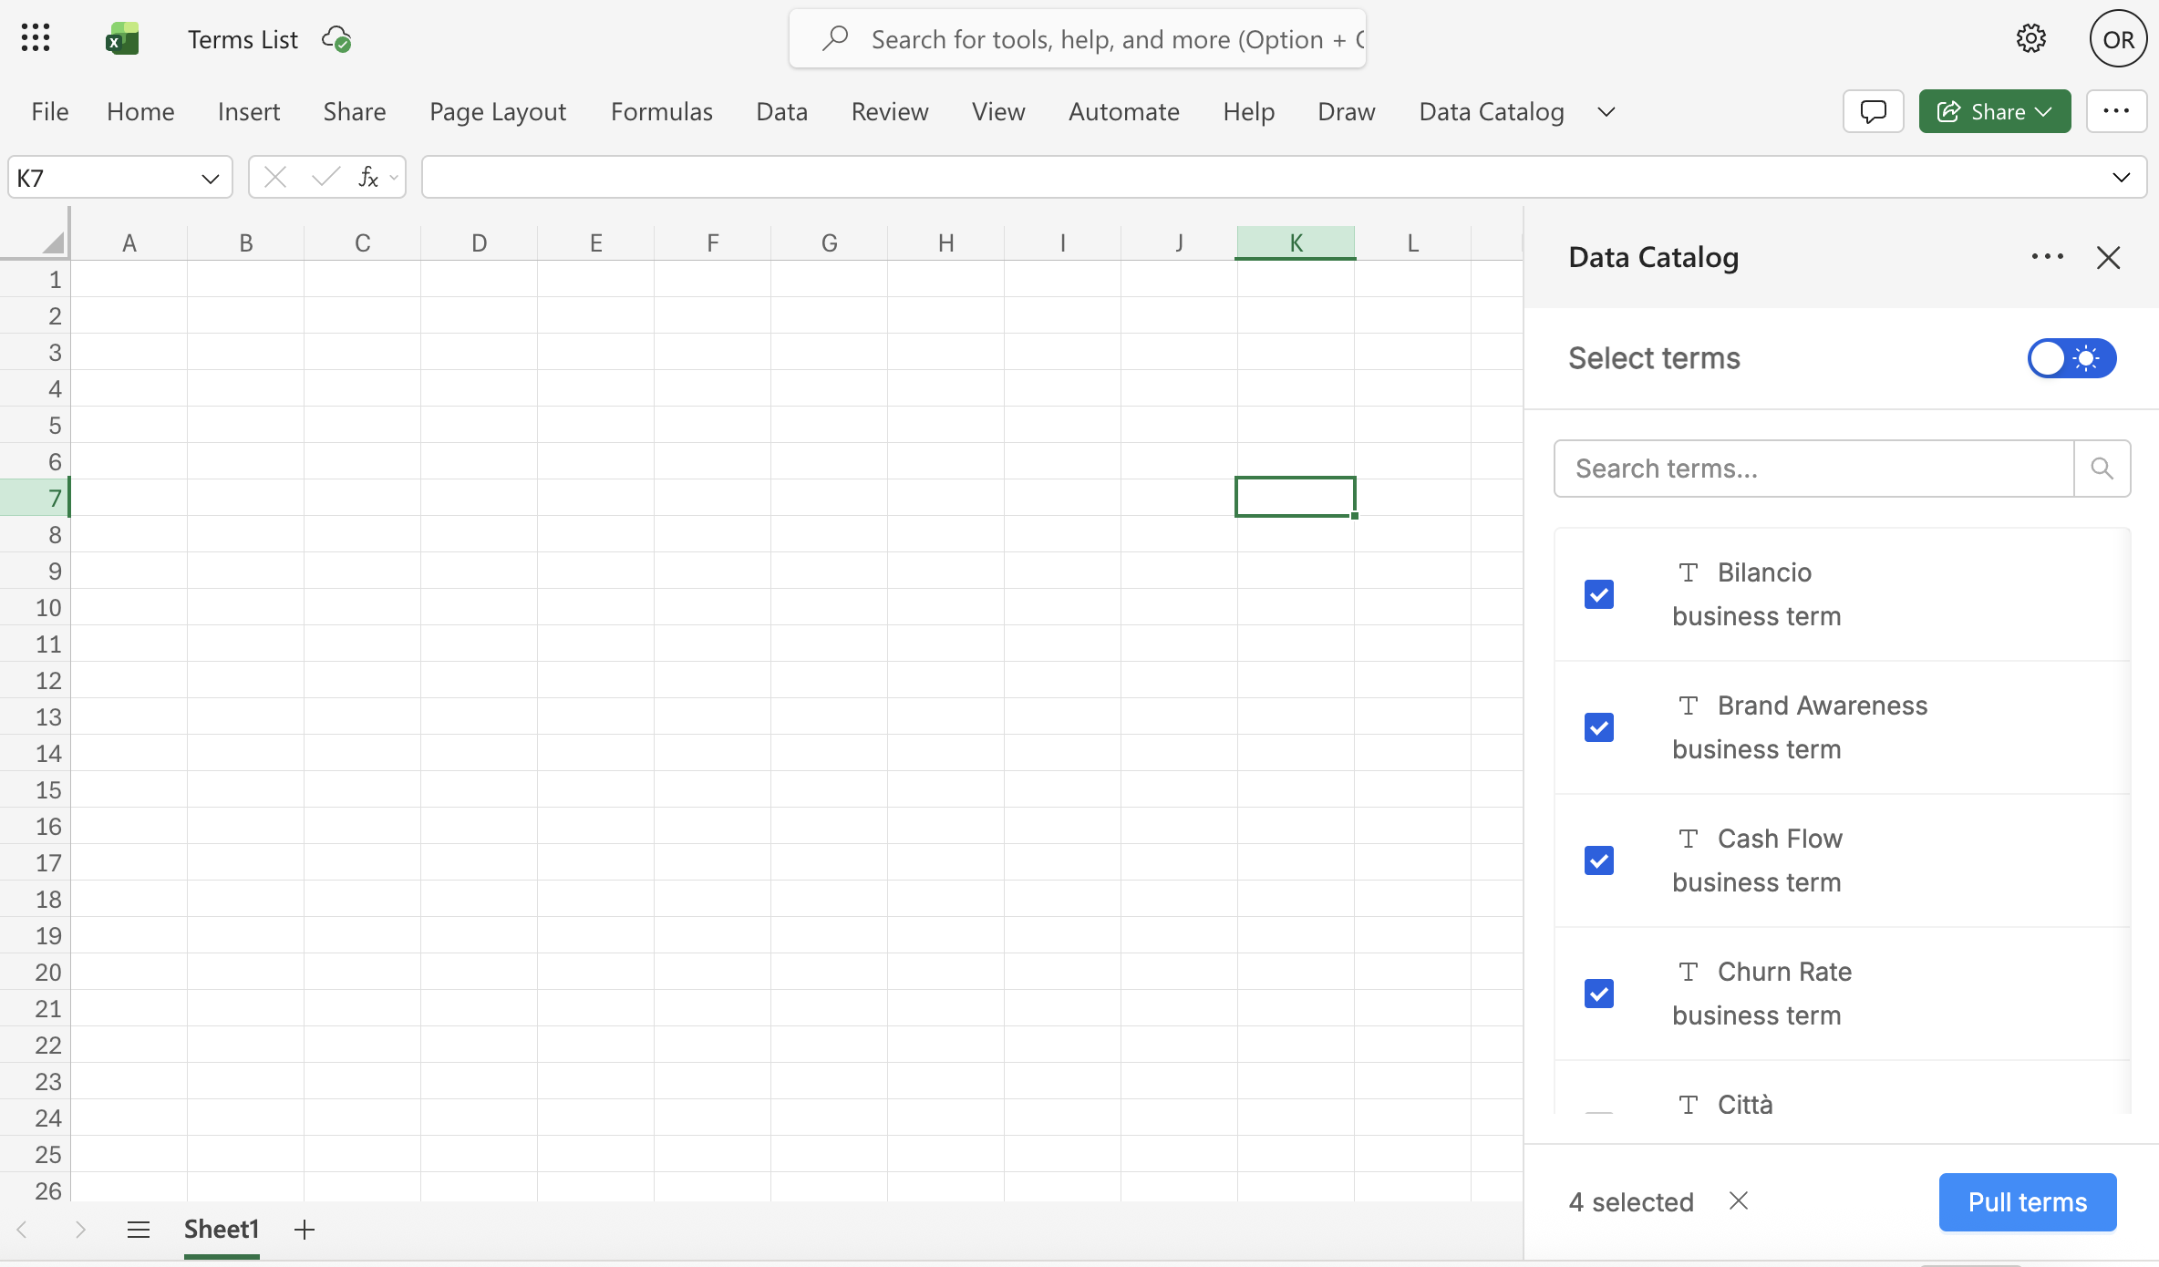This screenshot has height=1267, width=2159.
Task: Check the cloud save status icon
Action: [336, 39]
